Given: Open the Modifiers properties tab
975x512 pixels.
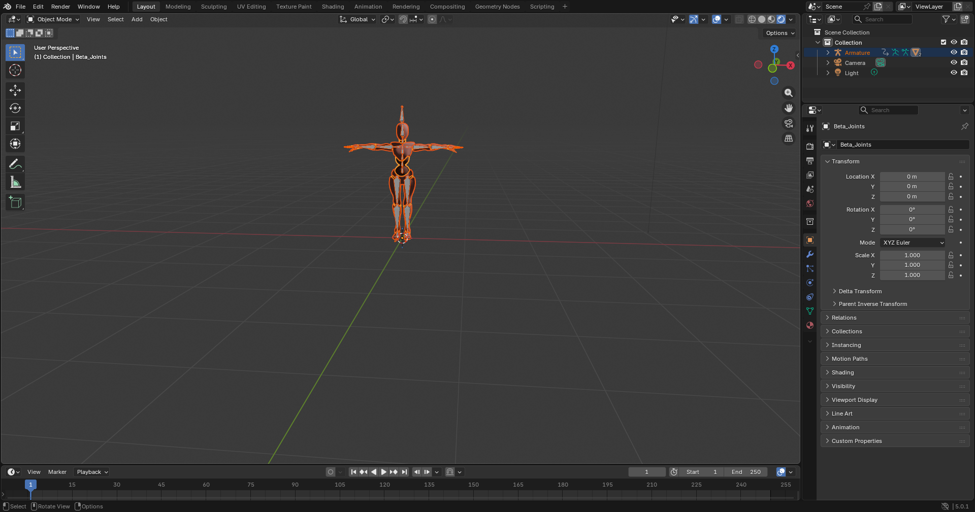Looking at the screenshot, I should (810, 254).
